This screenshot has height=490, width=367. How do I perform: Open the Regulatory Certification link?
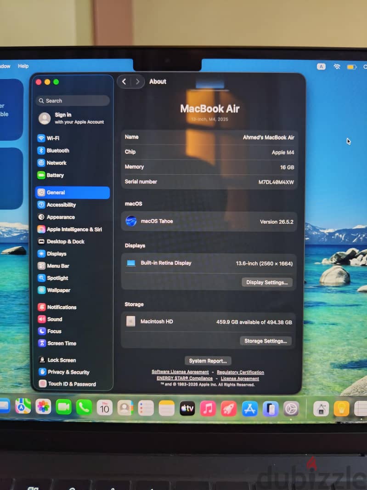[241, 372]
